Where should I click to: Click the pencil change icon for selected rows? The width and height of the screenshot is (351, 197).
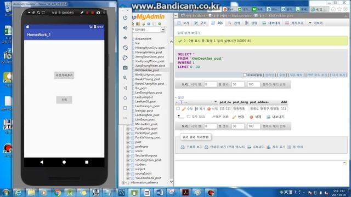tap(234, 117)
